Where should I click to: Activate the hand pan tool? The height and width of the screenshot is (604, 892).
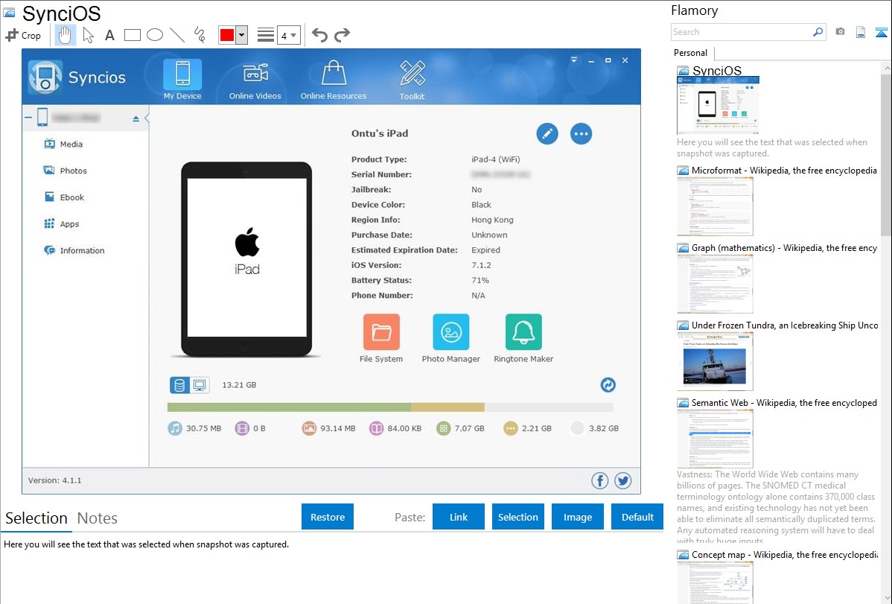click(66, 35)
